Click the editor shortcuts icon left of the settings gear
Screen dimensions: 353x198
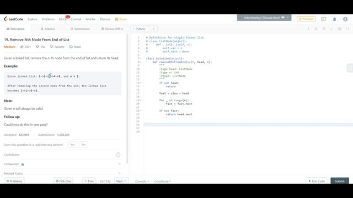[332, 29]
